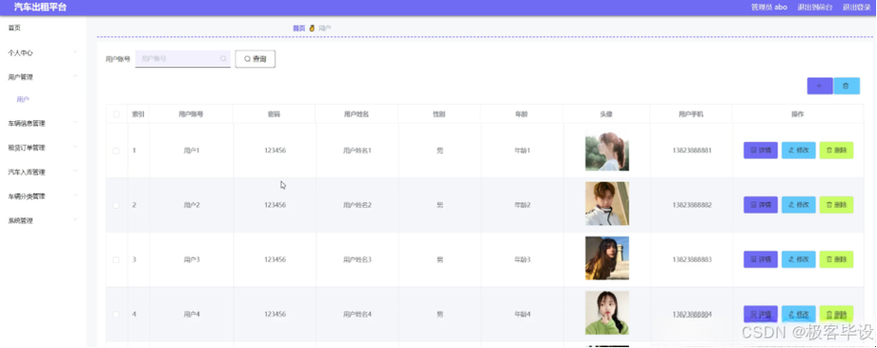The height and width of the screenshot is (348, 877).
Task: Click the 用户姓名 column header
Action: pos(357,114)
